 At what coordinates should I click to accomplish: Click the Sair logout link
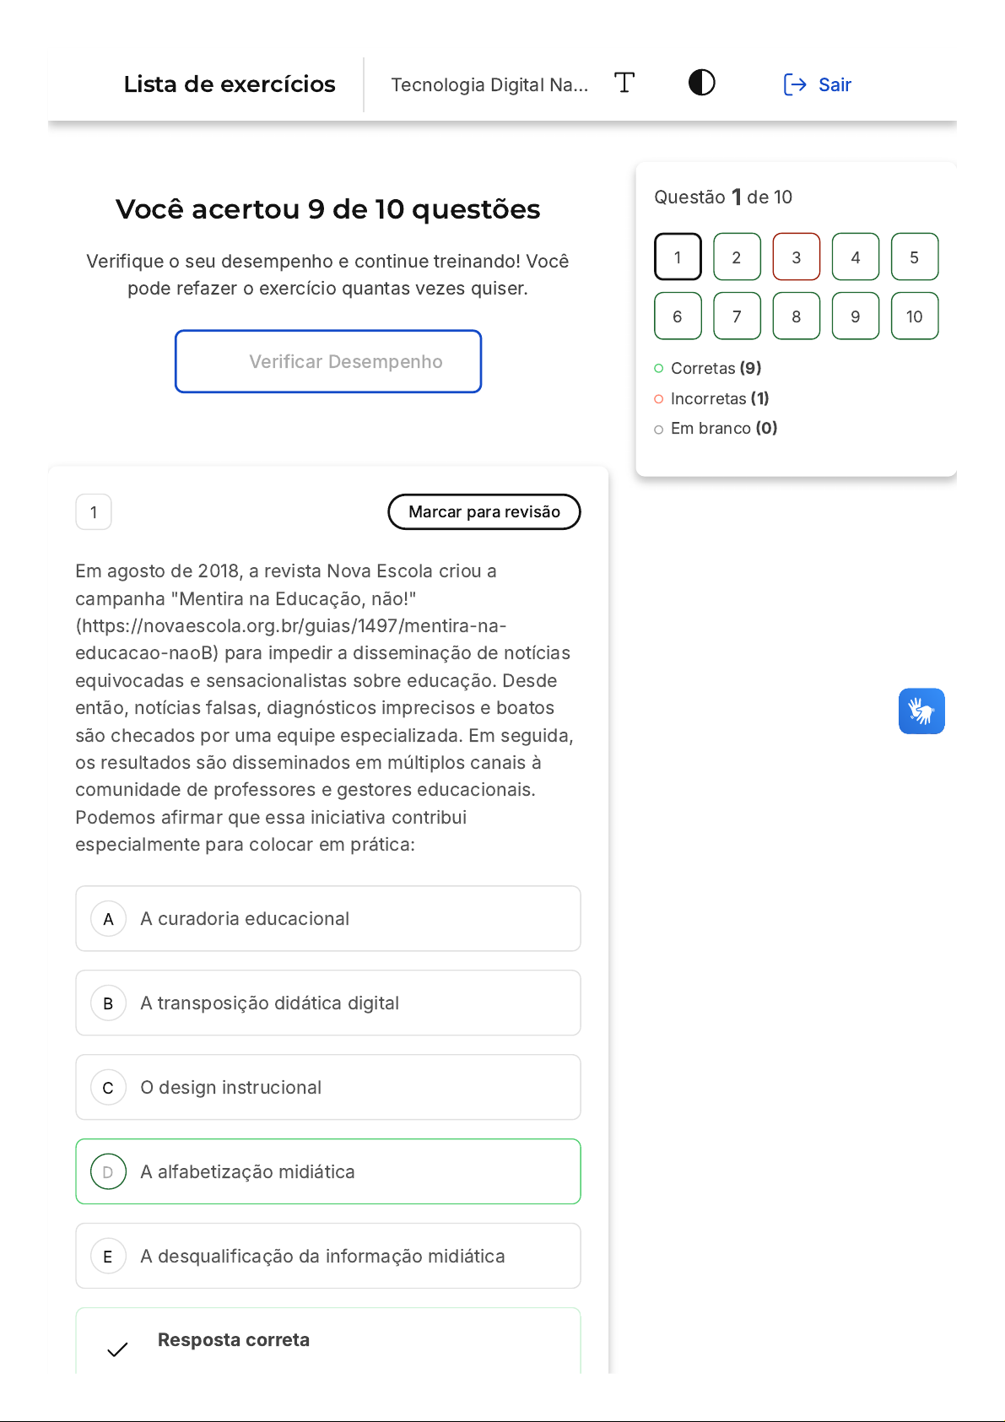point(818,84)
